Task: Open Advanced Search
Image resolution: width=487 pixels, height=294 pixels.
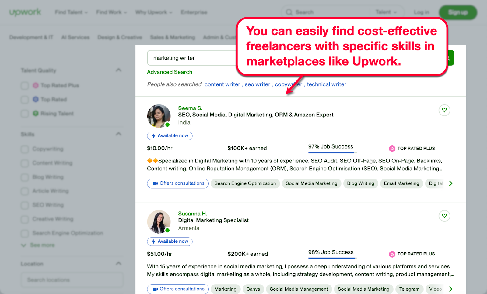Action: coord(170,72)
